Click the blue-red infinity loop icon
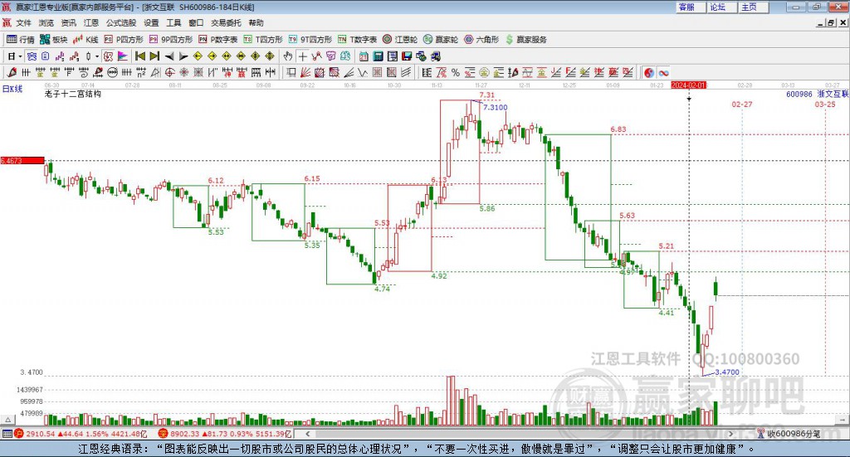The image size is (850, 457). (x=663, y=72)
